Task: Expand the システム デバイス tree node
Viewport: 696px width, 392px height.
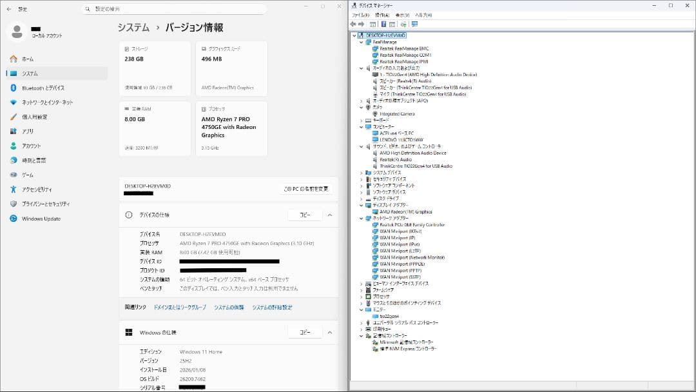Action: coord(362,173)
